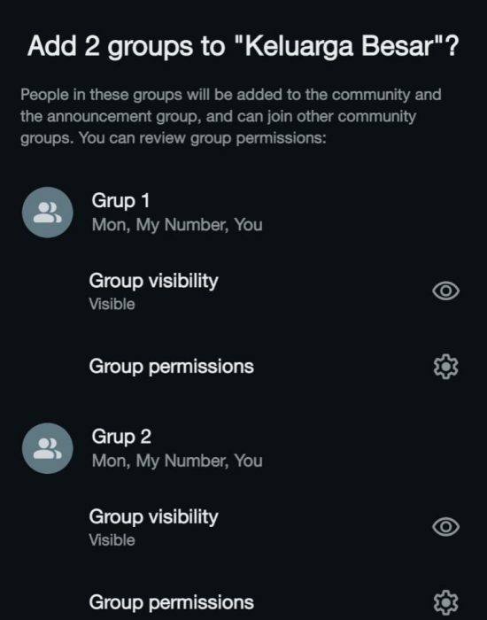The image size is (487, 620).
Task: Click the "Group visibility" label for Grup 1
Action: point(153,281)
